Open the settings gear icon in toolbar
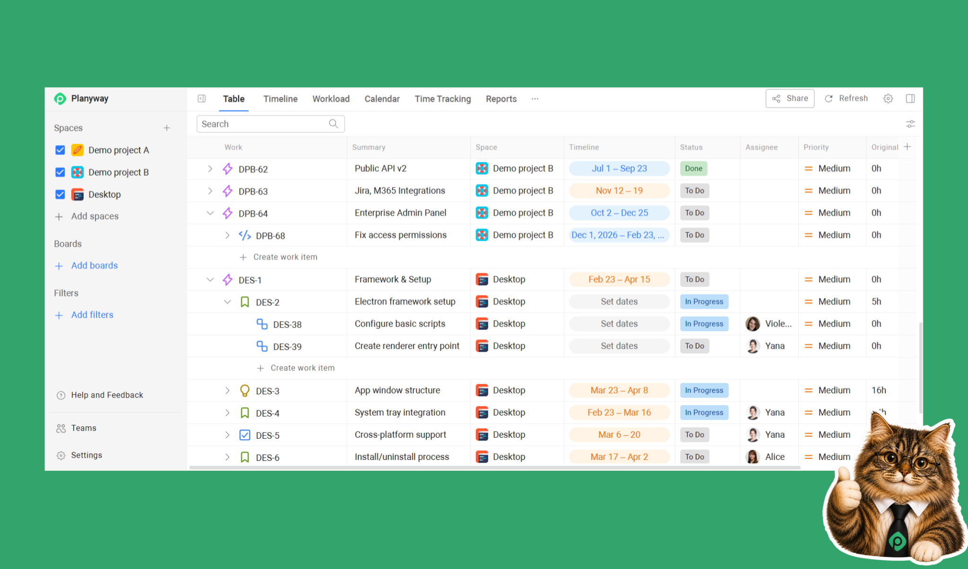968x569 pixels. [888, 98]
